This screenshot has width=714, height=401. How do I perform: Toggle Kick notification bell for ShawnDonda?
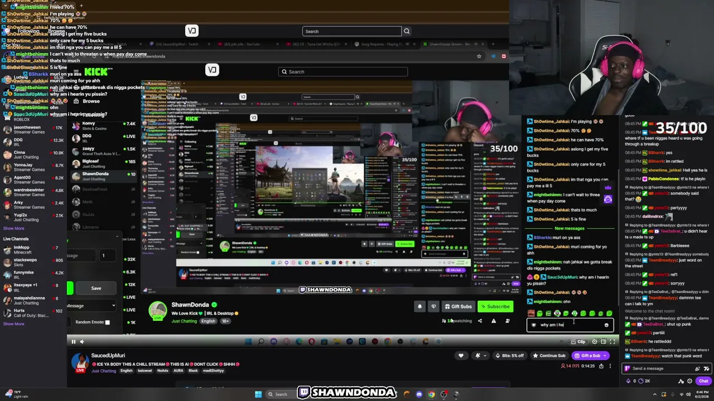pyautogui.click(x=420, y=306)
